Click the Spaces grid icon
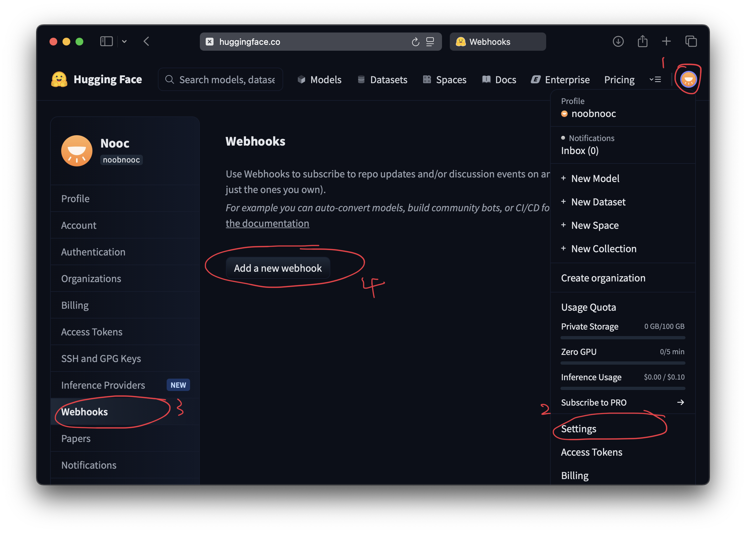The height and width of the screenshot is (533, 746). (x=427, y=79)
